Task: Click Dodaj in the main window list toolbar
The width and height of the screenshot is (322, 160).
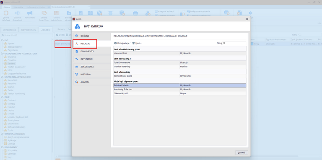Action: coord(60,35)
